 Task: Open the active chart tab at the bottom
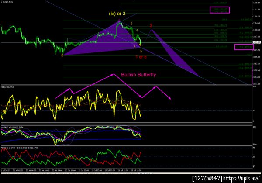145,174
